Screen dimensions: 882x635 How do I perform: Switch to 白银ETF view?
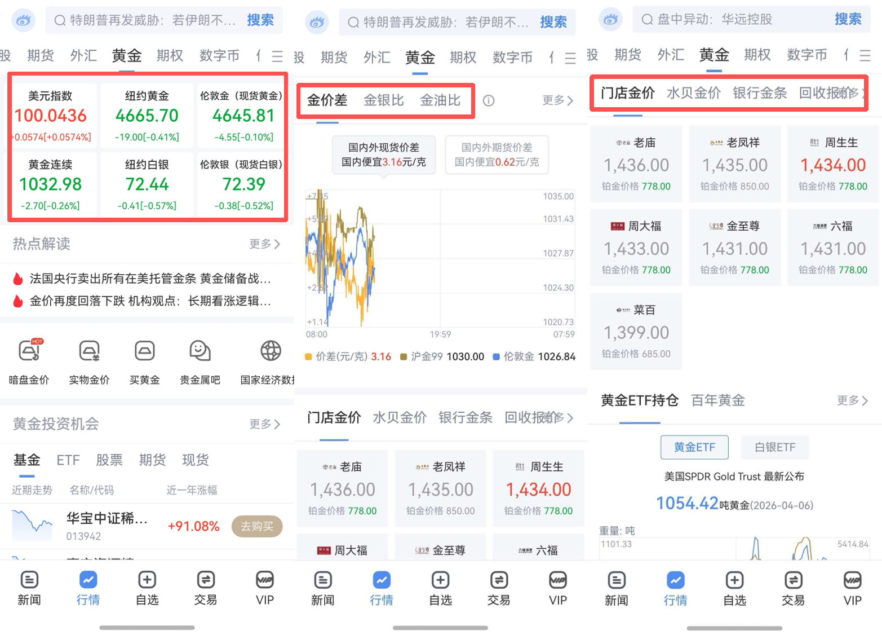(774, 447)
